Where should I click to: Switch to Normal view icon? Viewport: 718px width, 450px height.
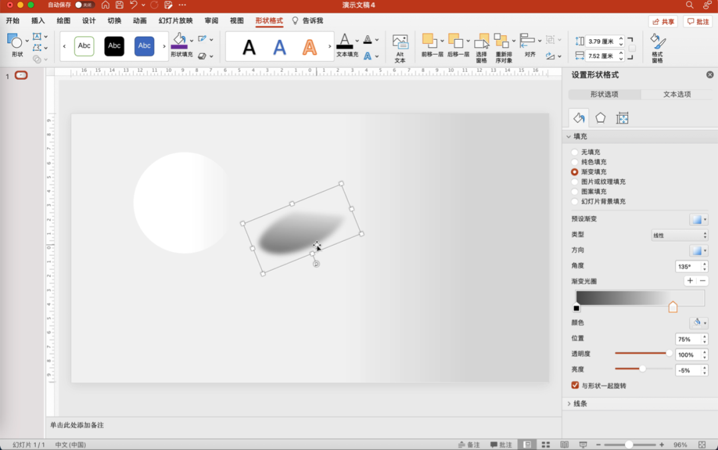point(527,445)
